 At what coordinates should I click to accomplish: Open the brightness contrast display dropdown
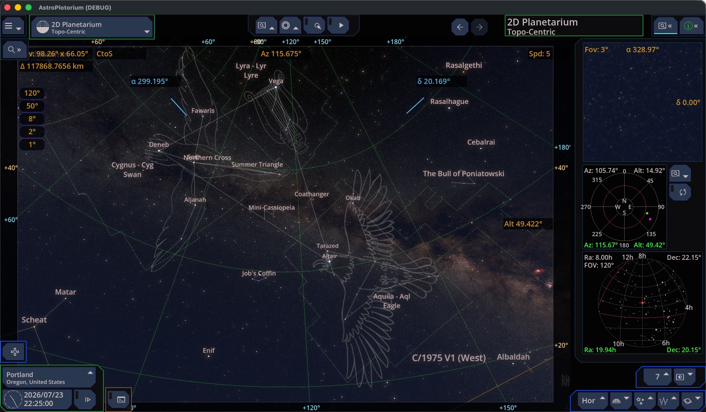684,377
